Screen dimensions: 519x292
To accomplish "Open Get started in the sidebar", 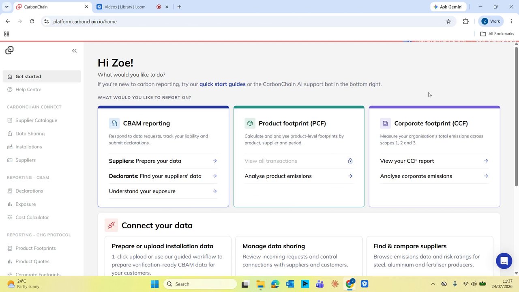I will tap(42, 76).
